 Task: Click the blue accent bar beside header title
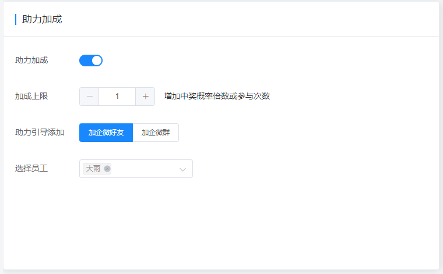click(x=16, y=19)
